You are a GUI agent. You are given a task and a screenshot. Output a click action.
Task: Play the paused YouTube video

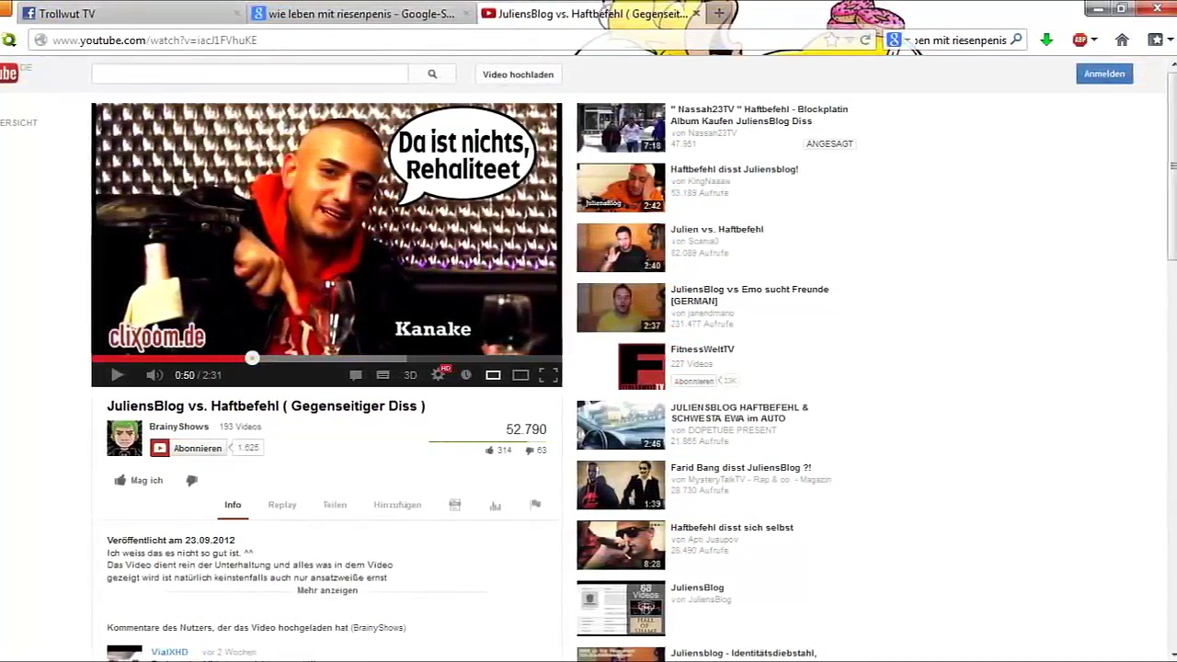pos(117,375)
